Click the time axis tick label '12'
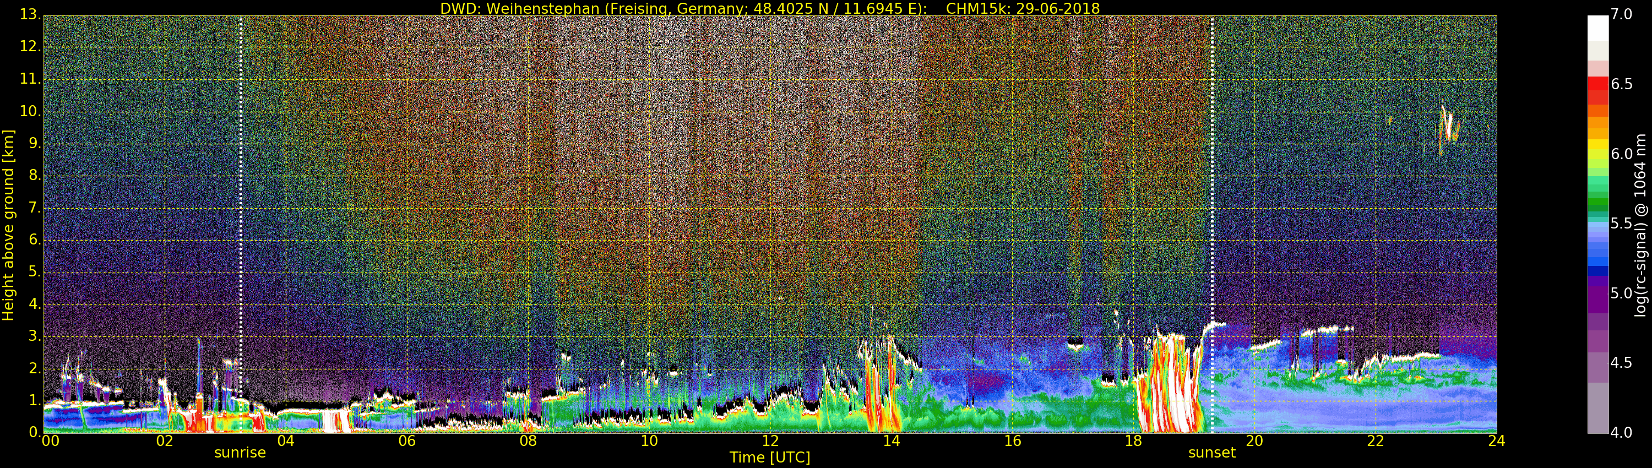The image size is (1652, 468). (x=770, y=441)
